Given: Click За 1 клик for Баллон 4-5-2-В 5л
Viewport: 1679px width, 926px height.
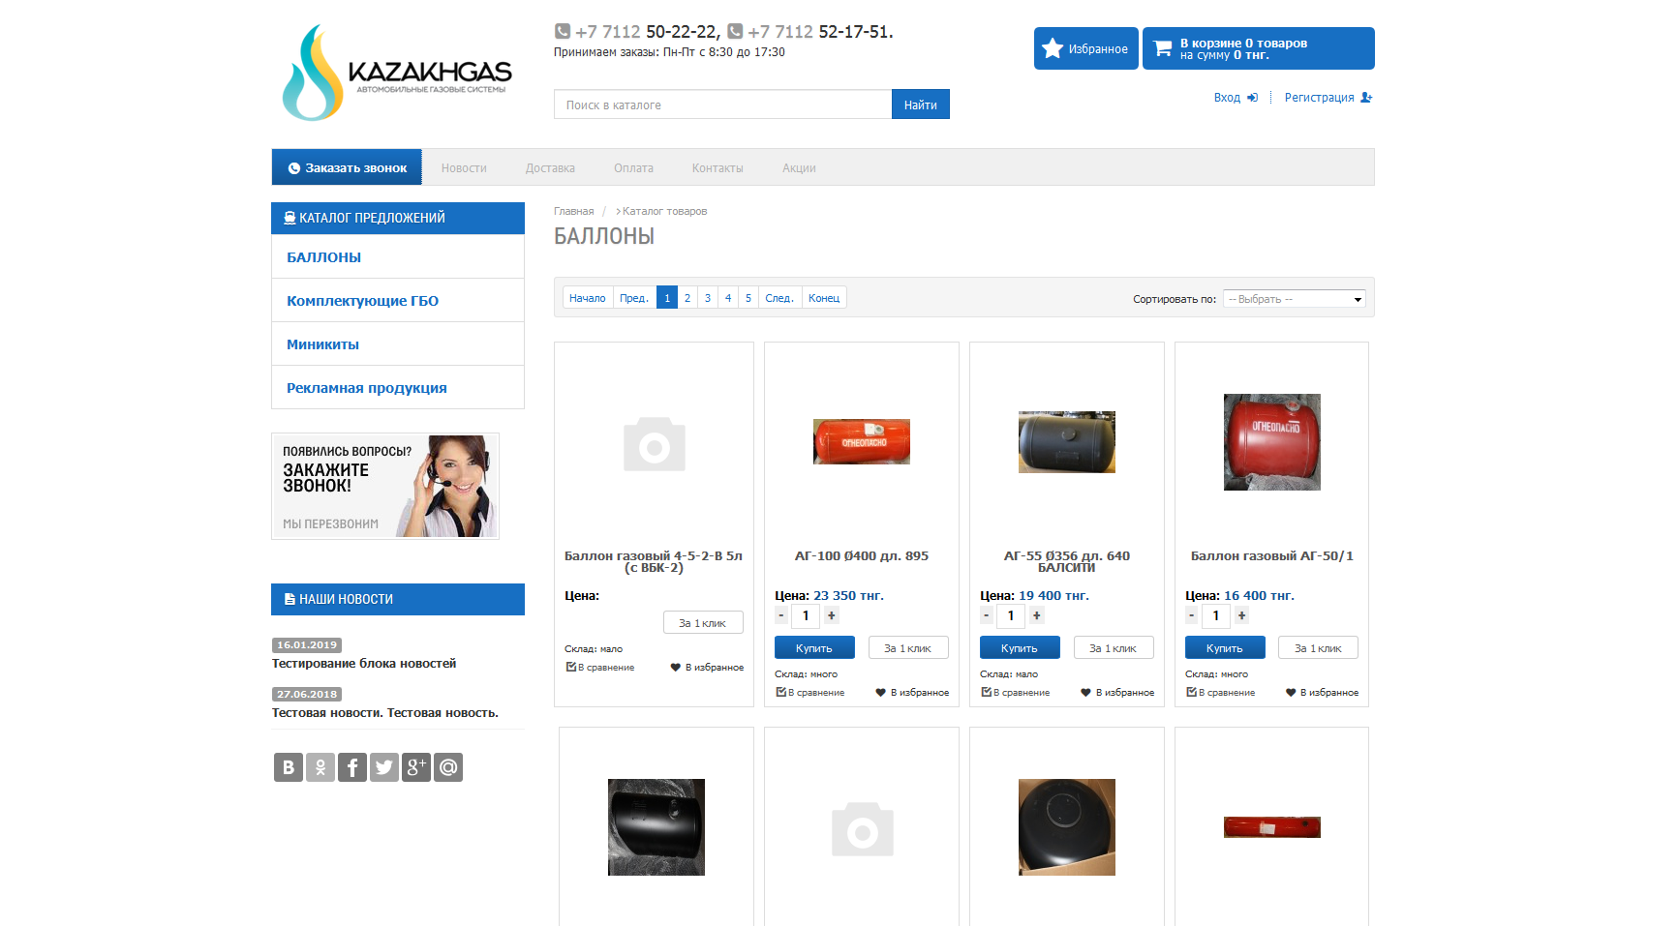Looking at the screenshot, I should pyautogui.click(x=703, y=623).
